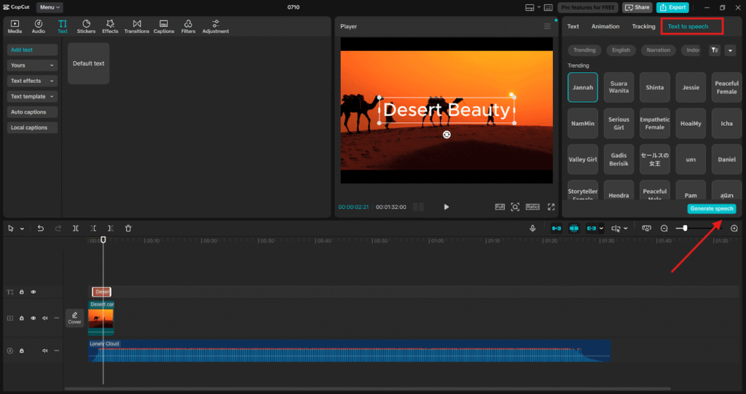Viewport: 746px width, 394px height.
Task: Delete selected clip with trash icon
Action: pos(128,228)
